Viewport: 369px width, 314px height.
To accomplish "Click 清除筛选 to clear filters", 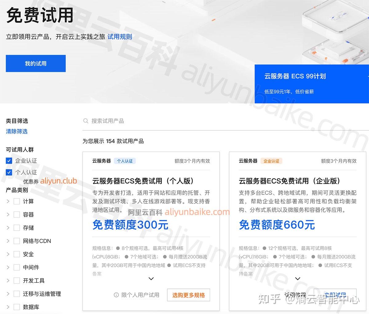I will [x=17, y=131].
